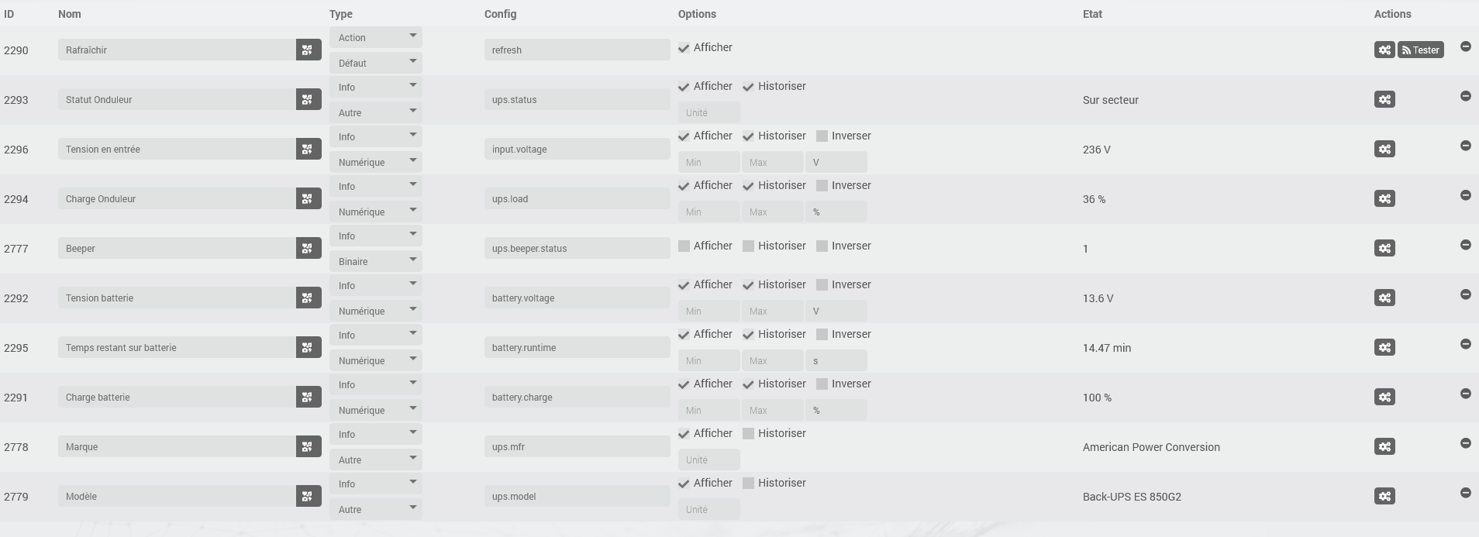Choose an icon for Temps restant sur batterie
The width and height of the screenshot is (1479, 537).
tap(308, 347)
